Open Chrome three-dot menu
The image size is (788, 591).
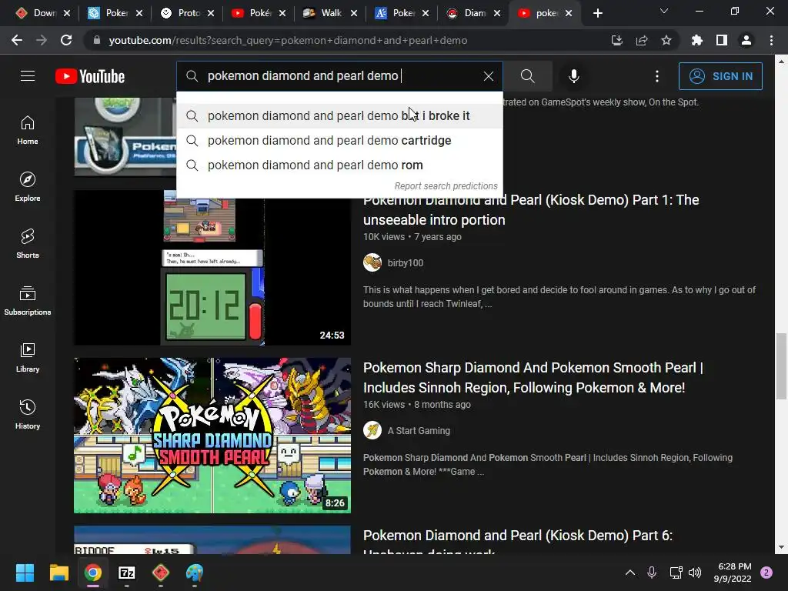[x=771, y=40]
